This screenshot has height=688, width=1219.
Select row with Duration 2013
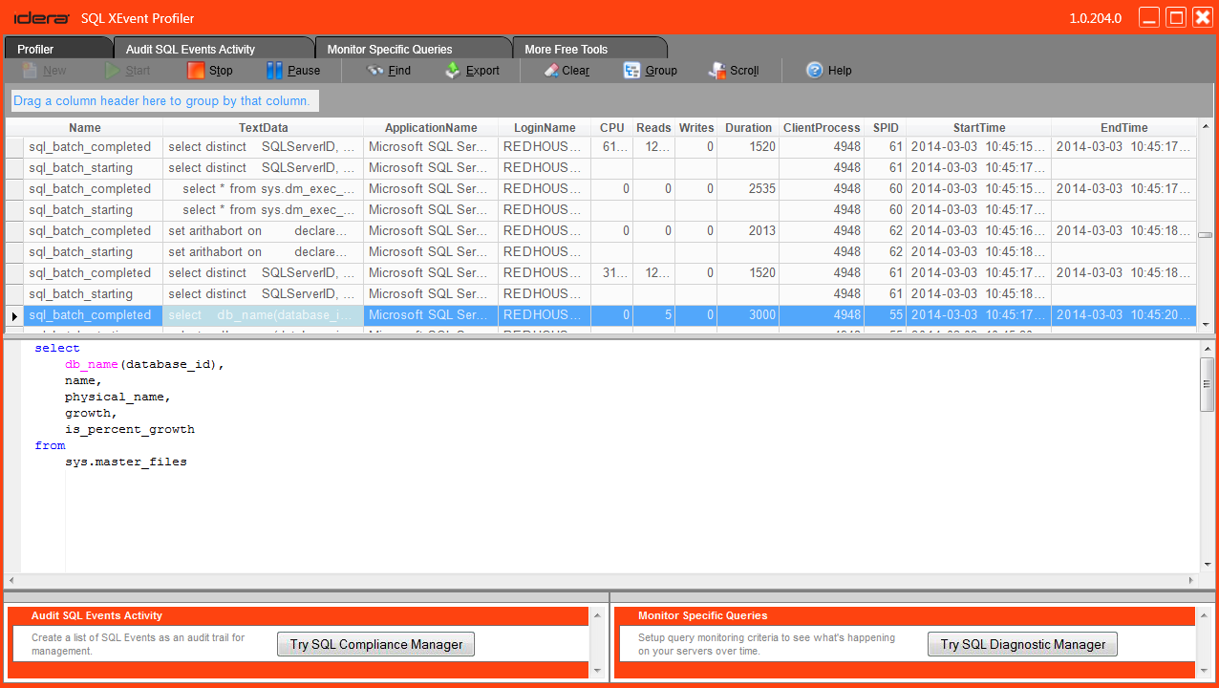(x=601, y=231)
